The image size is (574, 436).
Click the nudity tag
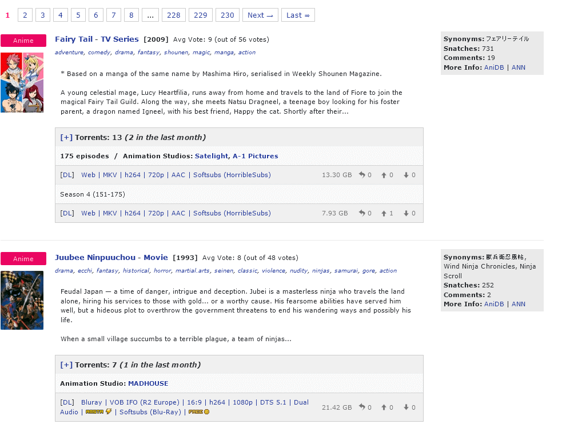[x=298, y=271]
